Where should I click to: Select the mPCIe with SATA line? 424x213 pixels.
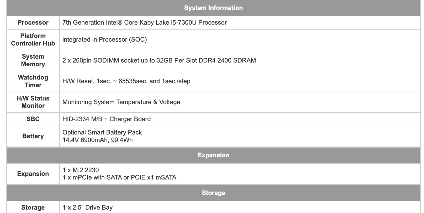[119, 177]
